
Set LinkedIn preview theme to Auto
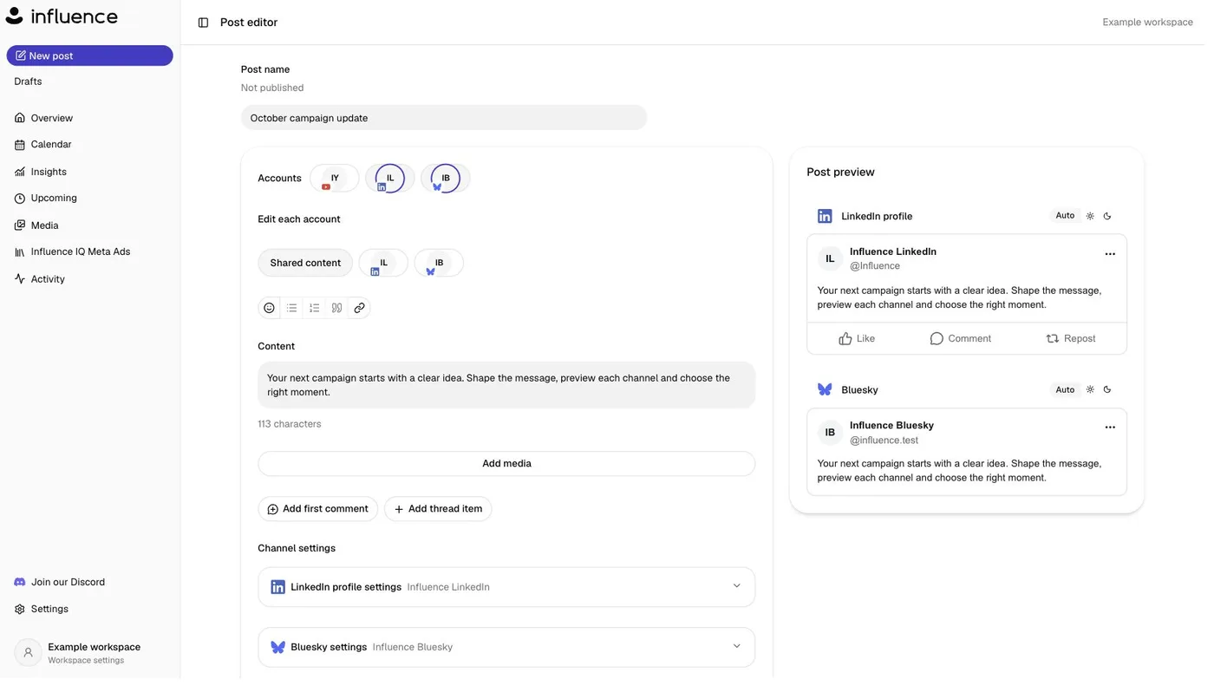[x=1074, y=218]
